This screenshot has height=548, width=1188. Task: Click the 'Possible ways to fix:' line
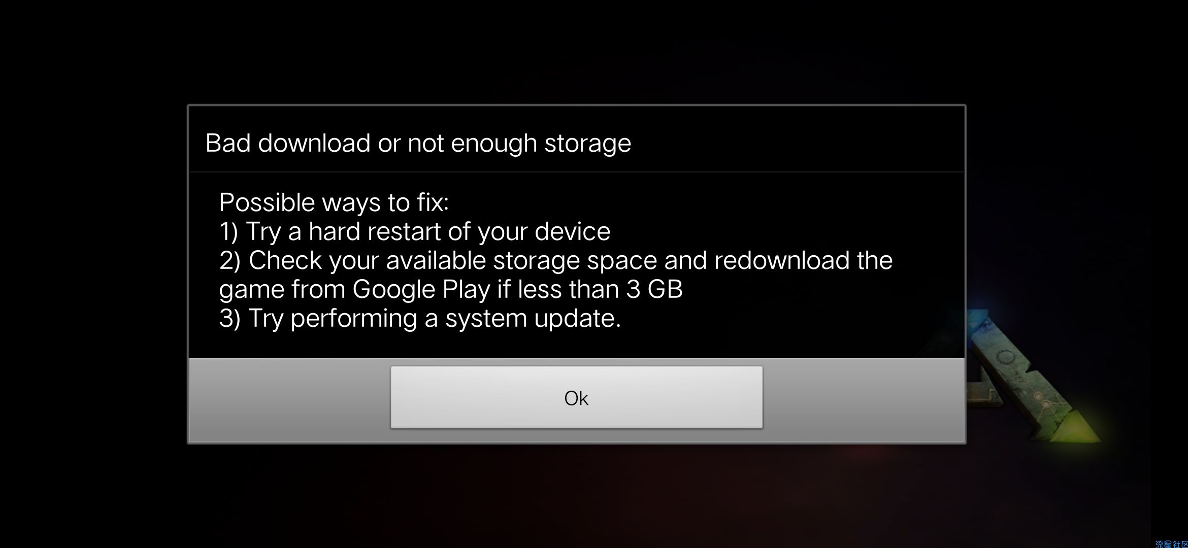[334, 202]
